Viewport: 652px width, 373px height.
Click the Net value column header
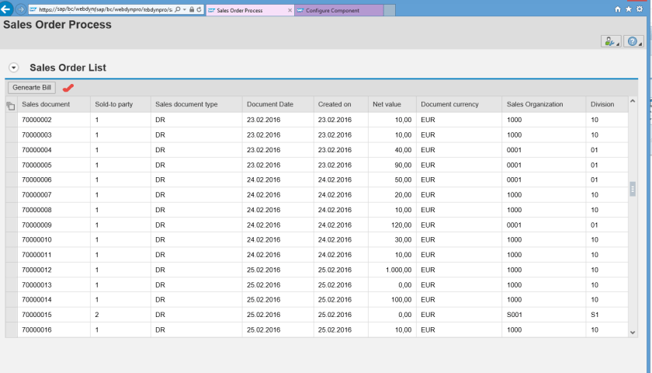click(x=387, y=104)
